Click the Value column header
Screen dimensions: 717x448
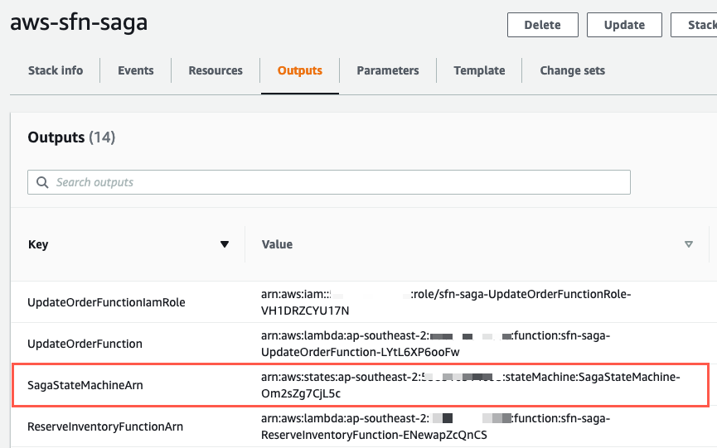pos(277,244)
